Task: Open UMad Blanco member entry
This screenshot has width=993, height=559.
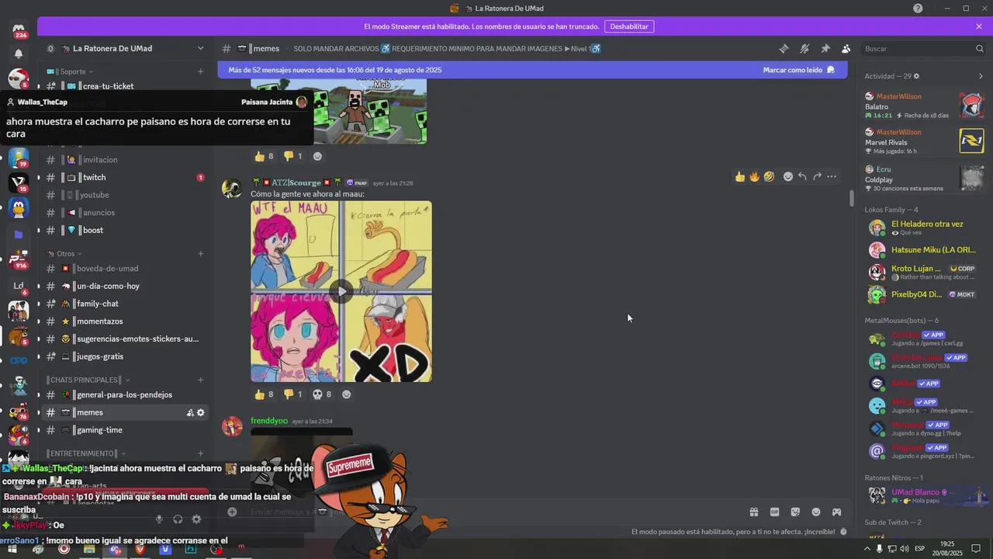Action: [924, 495]
